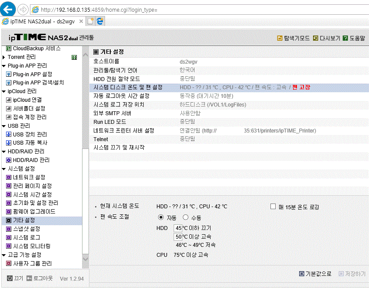Select the 시스템 끄기 및 재시작 row
The width and height of the screenshot is (369, 288).
click(x=229, y=148)
